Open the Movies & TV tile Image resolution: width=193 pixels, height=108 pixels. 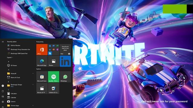[x=42, y=88]
